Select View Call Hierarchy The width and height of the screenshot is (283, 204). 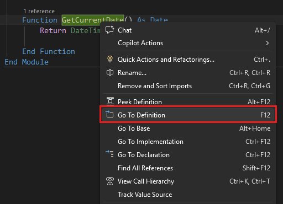point(188,181)
